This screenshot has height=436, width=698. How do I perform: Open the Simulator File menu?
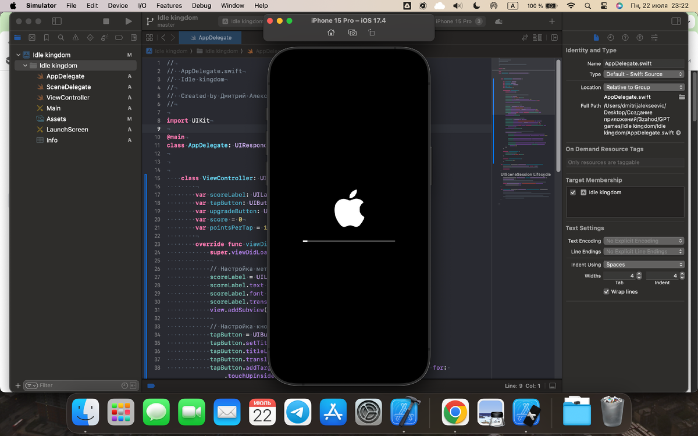[71, 6]
